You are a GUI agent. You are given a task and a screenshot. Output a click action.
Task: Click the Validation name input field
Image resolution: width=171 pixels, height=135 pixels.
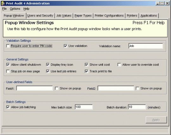(146, 46)
